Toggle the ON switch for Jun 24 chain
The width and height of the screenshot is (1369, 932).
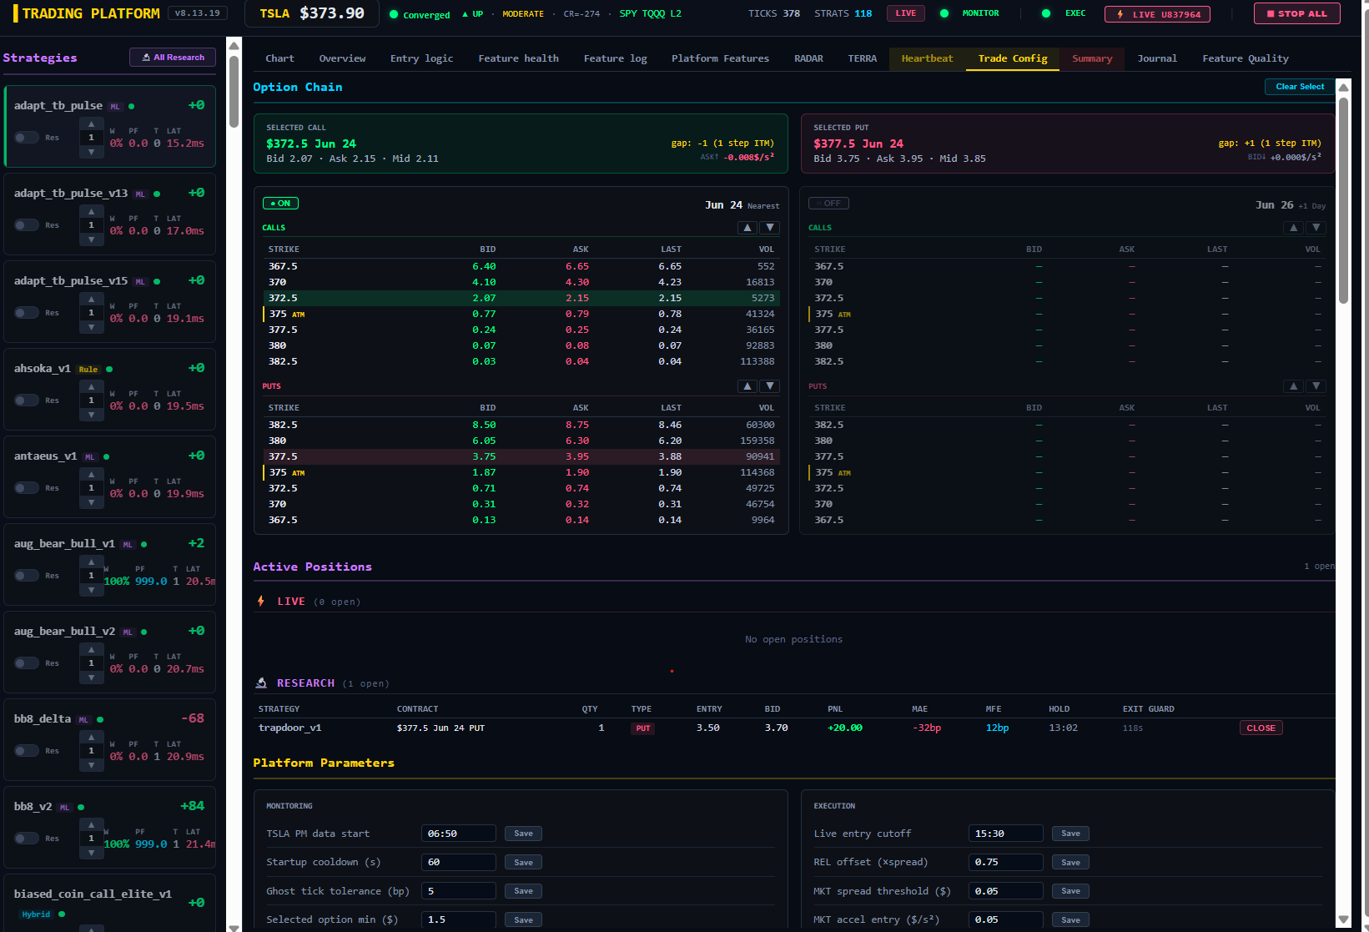280,204
